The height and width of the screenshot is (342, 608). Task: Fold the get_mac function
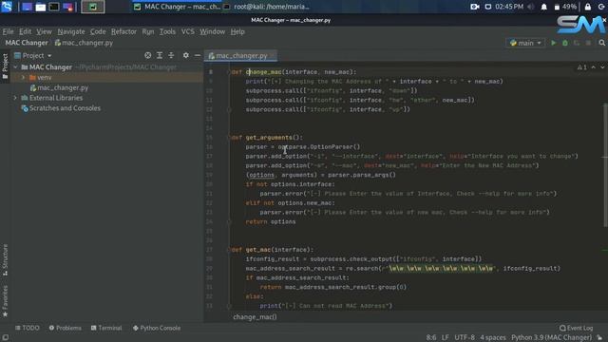tap(229, 250)
